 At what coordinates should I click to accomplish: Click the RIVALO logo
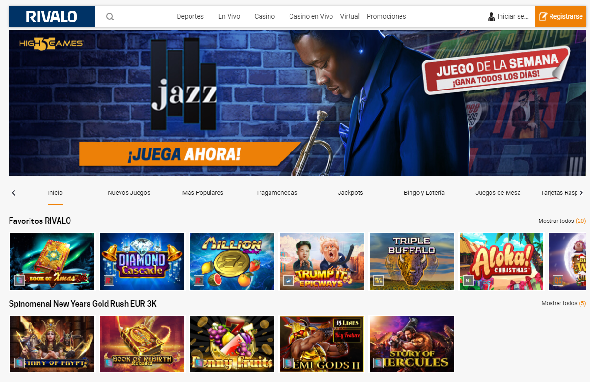[51, 17]
